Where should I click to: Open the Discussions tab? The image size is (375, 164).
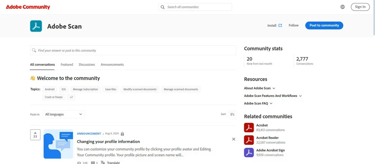tap(87, 65)
